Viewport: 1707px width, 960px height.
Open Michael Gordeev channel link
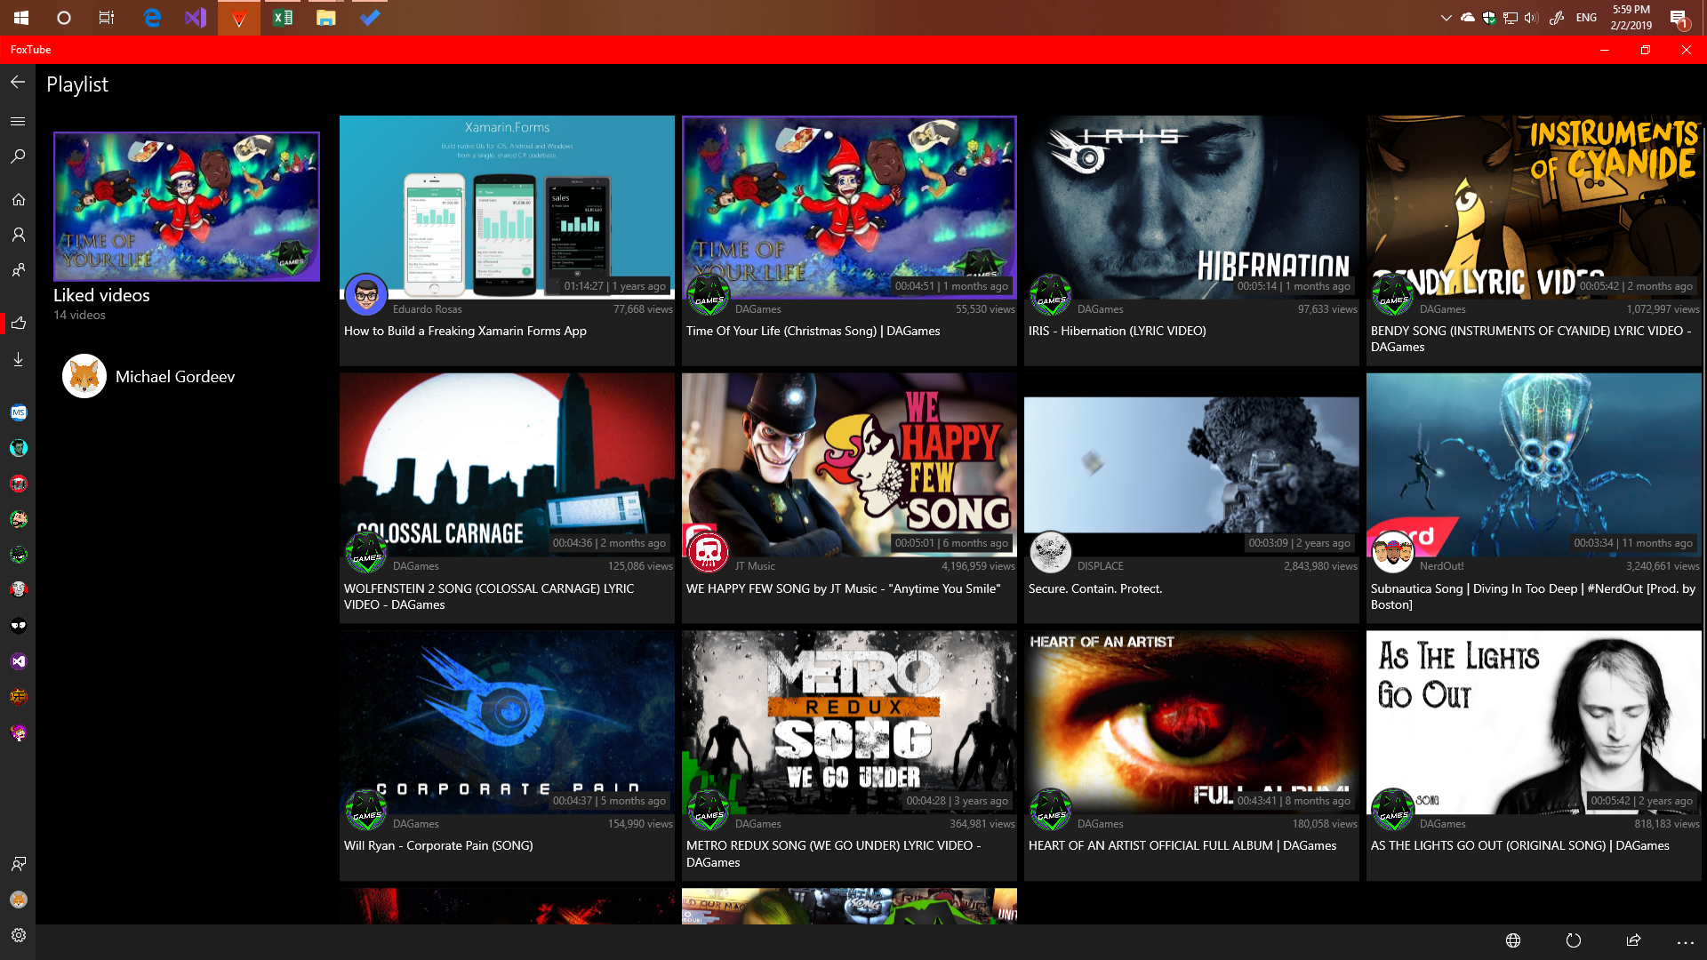174,377
